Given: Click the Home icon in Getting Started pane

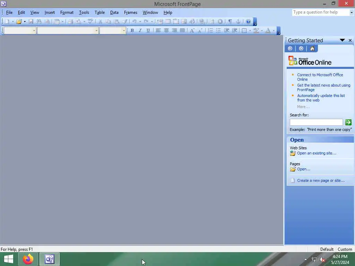Looking at the screenshot, I should pyautogui.click(x=312, y=48).
